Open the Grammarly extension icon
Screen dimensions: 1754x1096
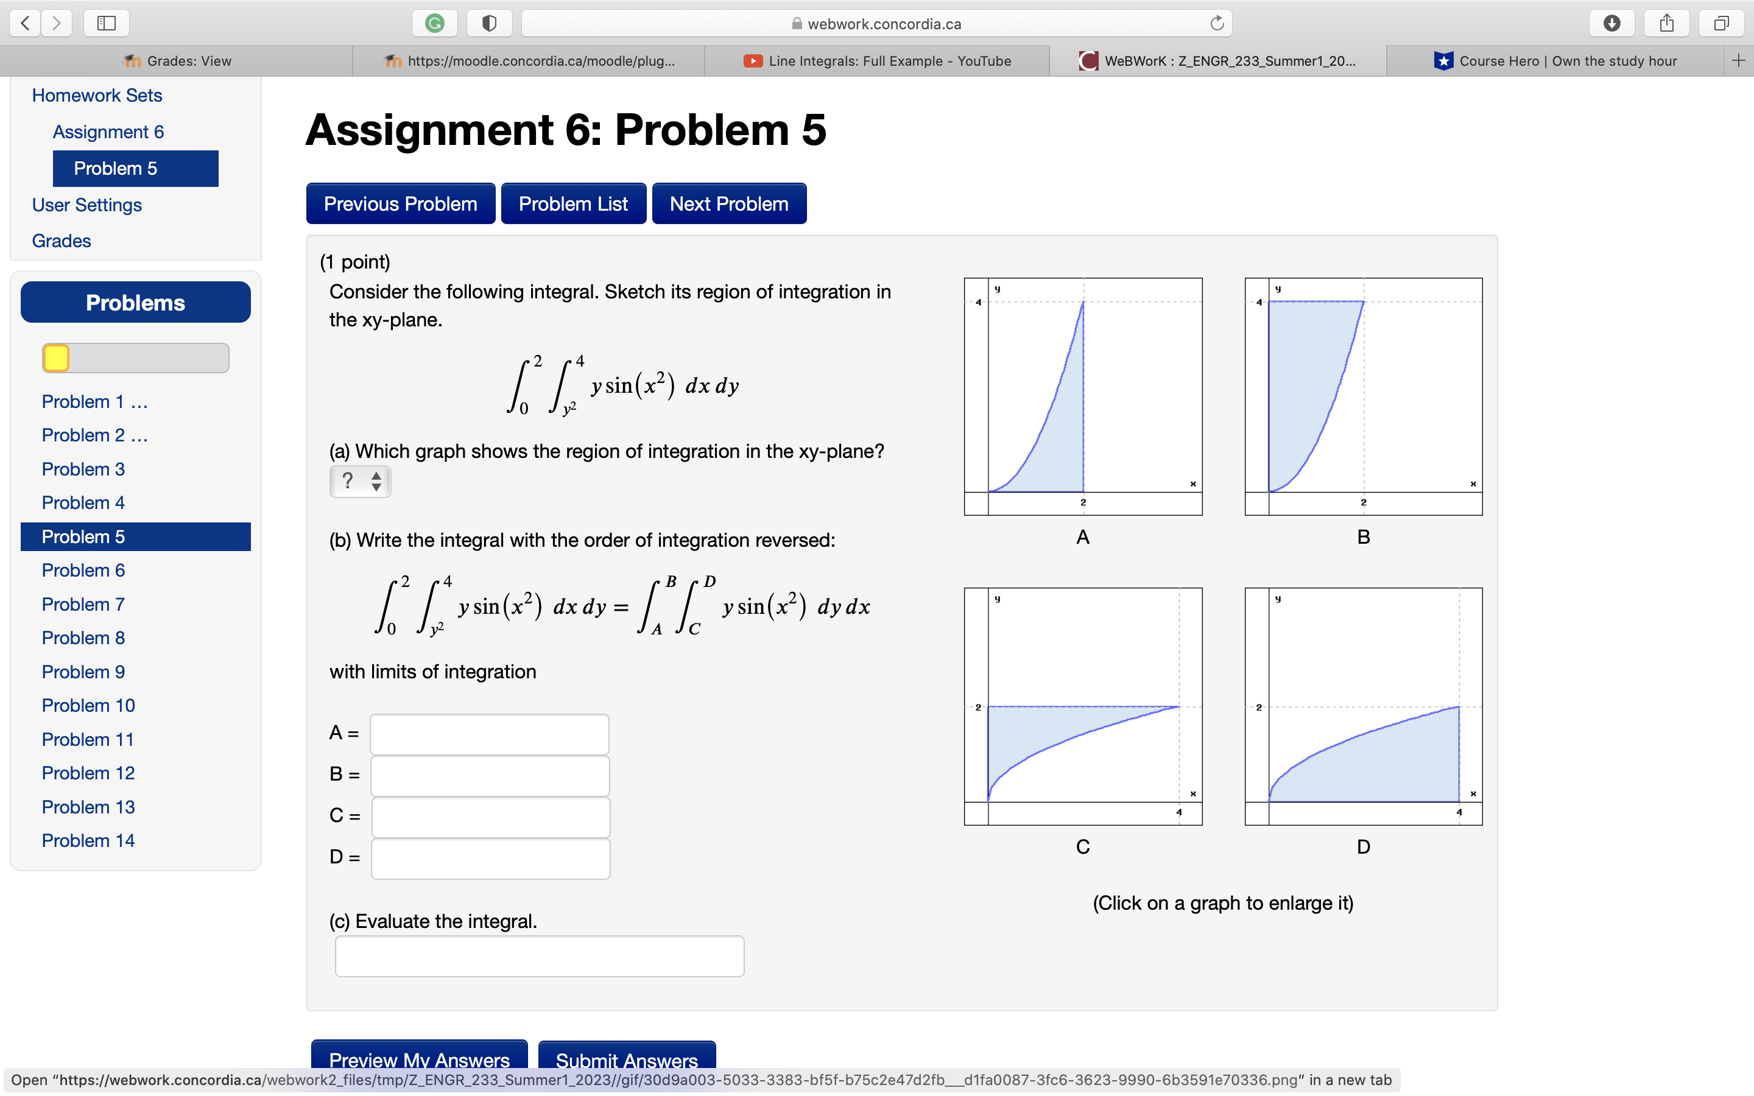pyautogui.click(x=435, y=23)
